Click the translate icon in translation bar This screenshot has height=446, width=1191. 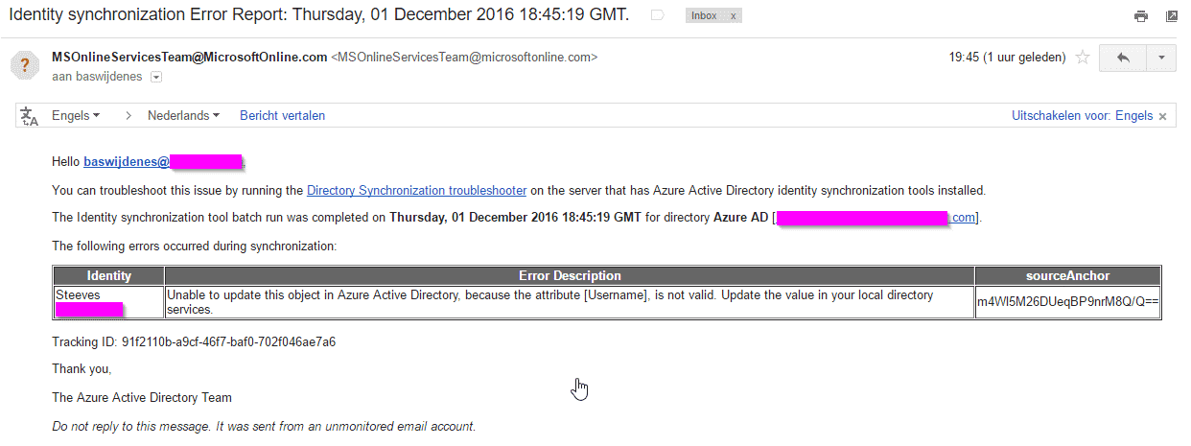(x=29, y=116)
